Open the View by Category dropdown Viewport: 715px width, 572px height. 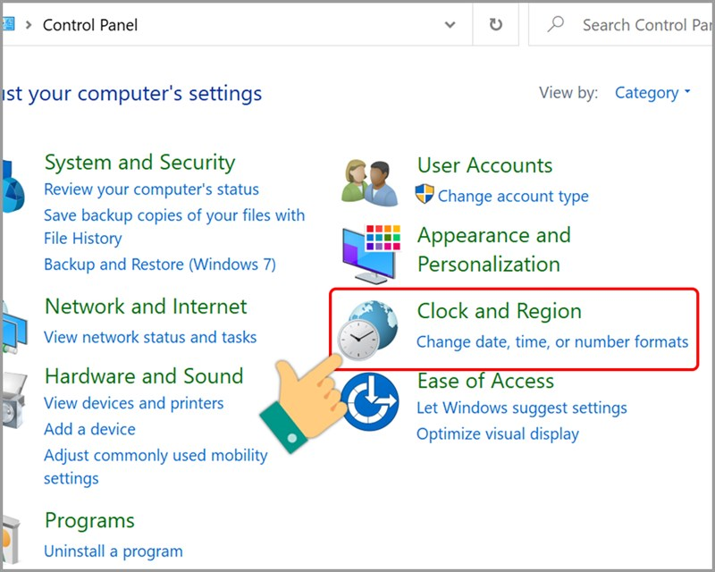652,93
